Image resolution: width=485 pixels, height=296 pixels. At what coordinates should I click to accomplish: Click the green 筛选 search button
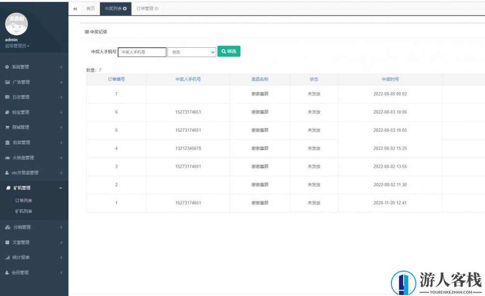(229, 51)
